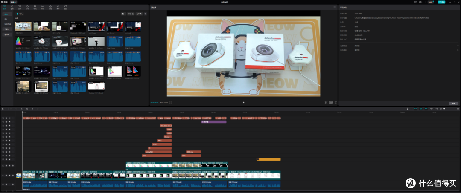
Task: Open the media view mode dropdown
Action: (x=123, y=14)
